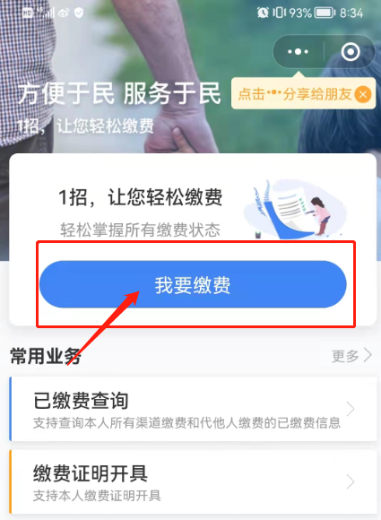Tap the 方便于民 服务于民 banner headline
This screenshot has width=381, height=520.
119,93
